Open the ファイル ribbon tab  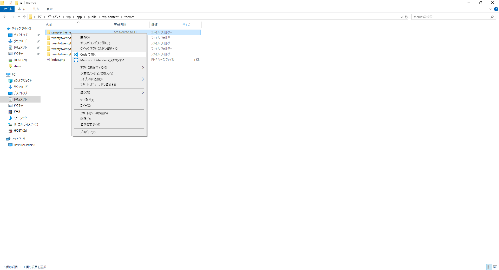click(x=7, y=9)
